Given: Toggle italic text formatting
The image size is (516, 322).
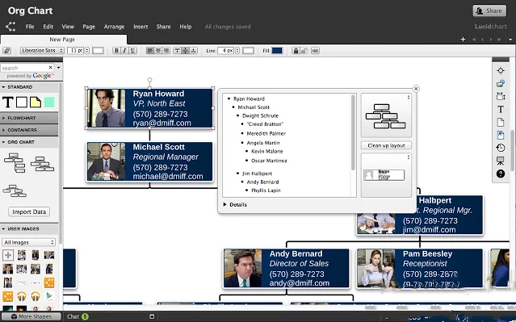Looking at the screenshot, I should pos(124,51).
